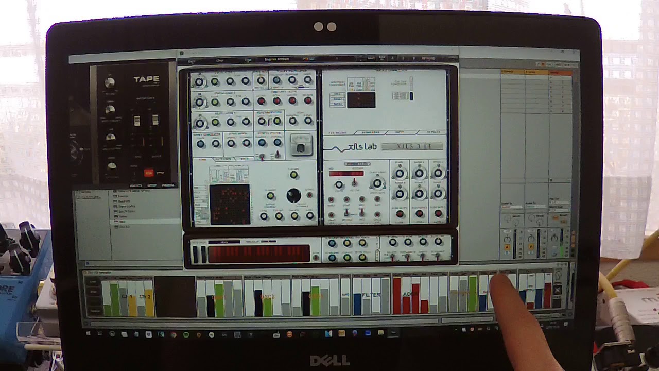Screen dimensions: 659x371
Task: Click the red sequencer LED display
Action: tap(346, 173)
